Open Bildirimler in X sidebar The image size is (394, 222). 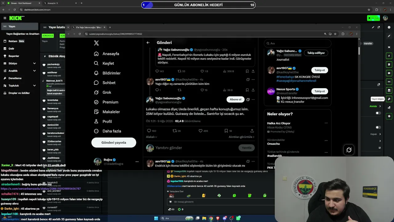[107, 73]
